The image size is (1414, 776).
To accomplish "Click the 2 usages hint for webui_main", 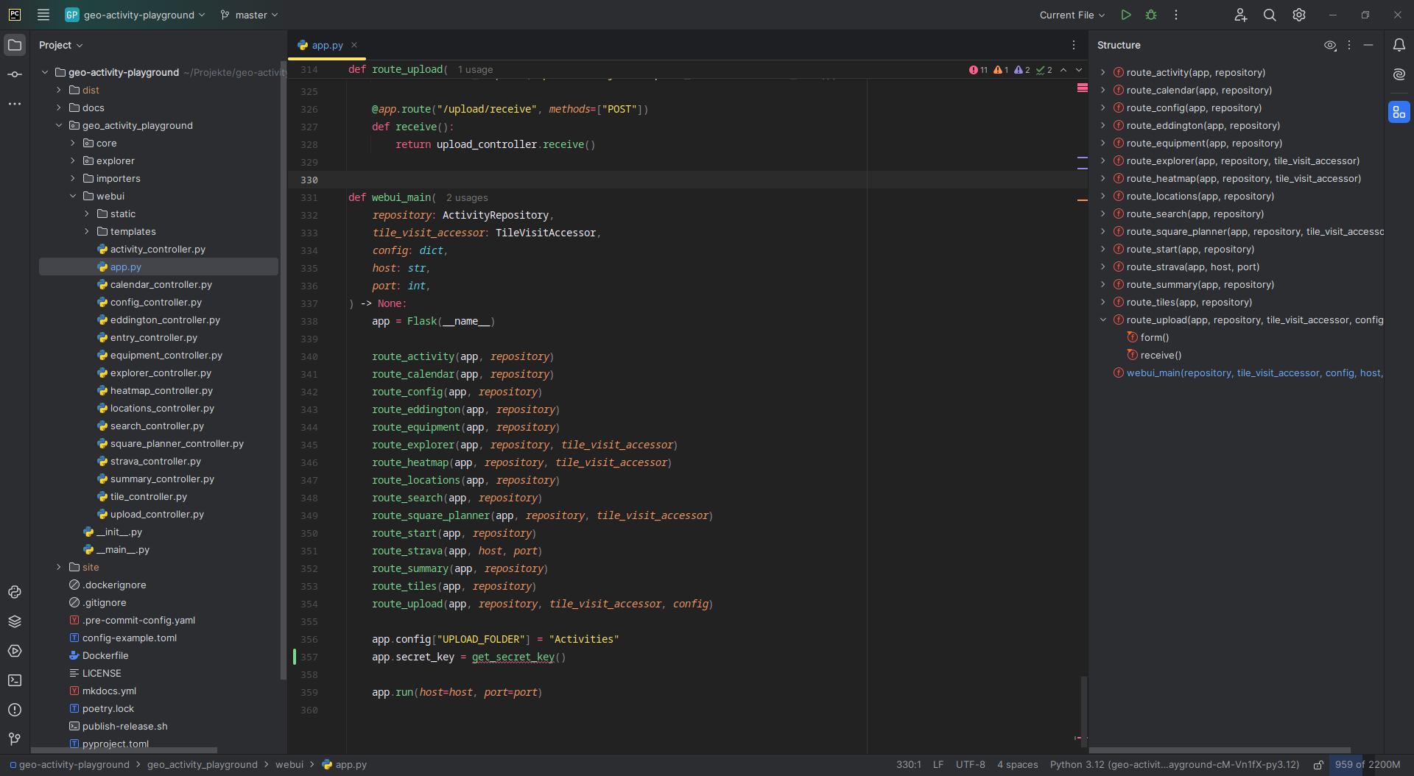I will click(x=467, y=197).
